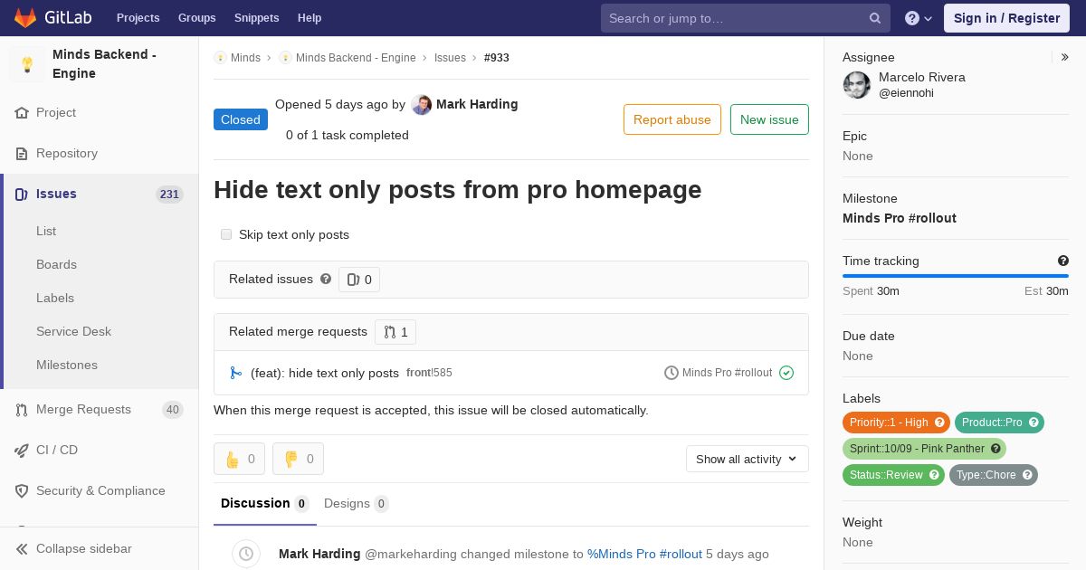Toggle the Skip text only posts checkbox
Screen dimensions: 1086x570
pos(226,234)
